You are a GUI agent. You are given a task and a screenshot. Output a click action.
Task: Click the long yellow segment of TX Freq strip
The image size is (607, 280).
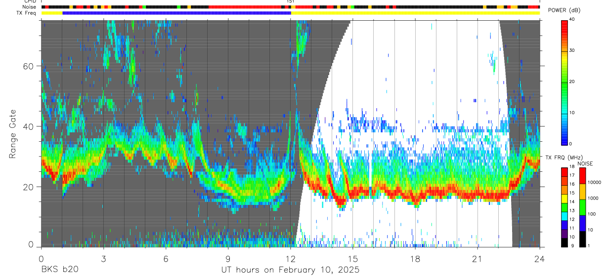tap(415, 13)
